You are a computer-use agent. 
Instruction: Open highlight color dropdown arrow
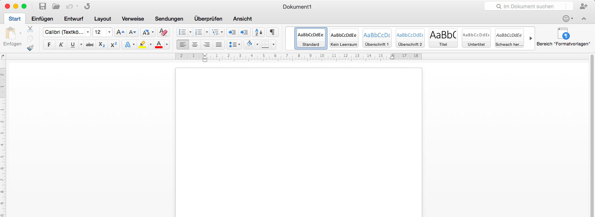pos(151,45)
